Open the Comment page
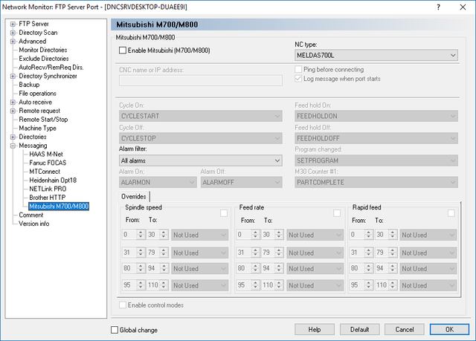The width and height of the screenshot is (476, 341). (31, 215)
